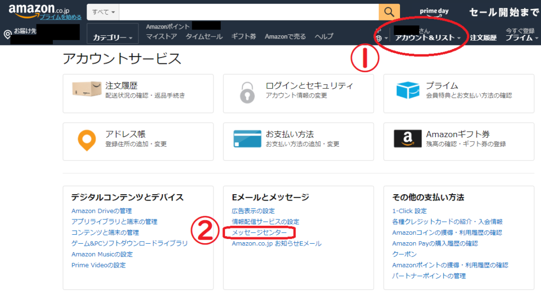Click the blue Prime box icon
Viewport: 541px width, 296px height.
[407, 90]
